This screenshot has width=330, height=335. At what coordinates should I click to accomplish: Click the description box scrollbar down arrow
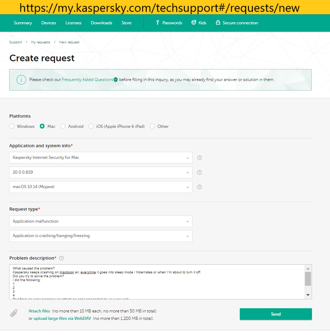(x=308, y=295)
